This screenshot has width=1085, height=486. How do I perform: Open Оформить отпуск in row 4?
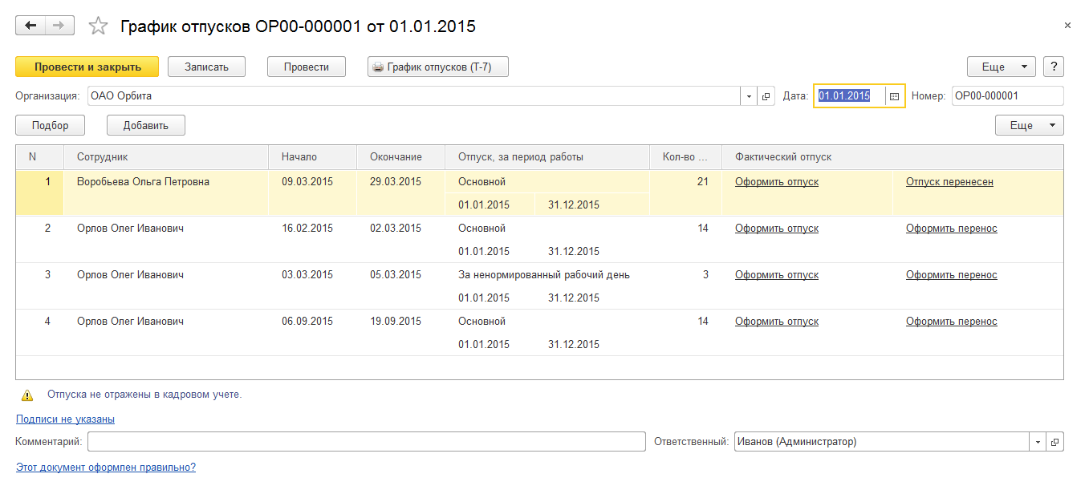click(777, 322)
